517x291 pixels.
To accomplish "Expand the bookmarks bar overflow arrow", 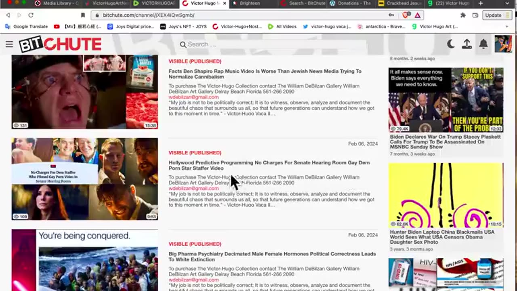I will (507, 27).
